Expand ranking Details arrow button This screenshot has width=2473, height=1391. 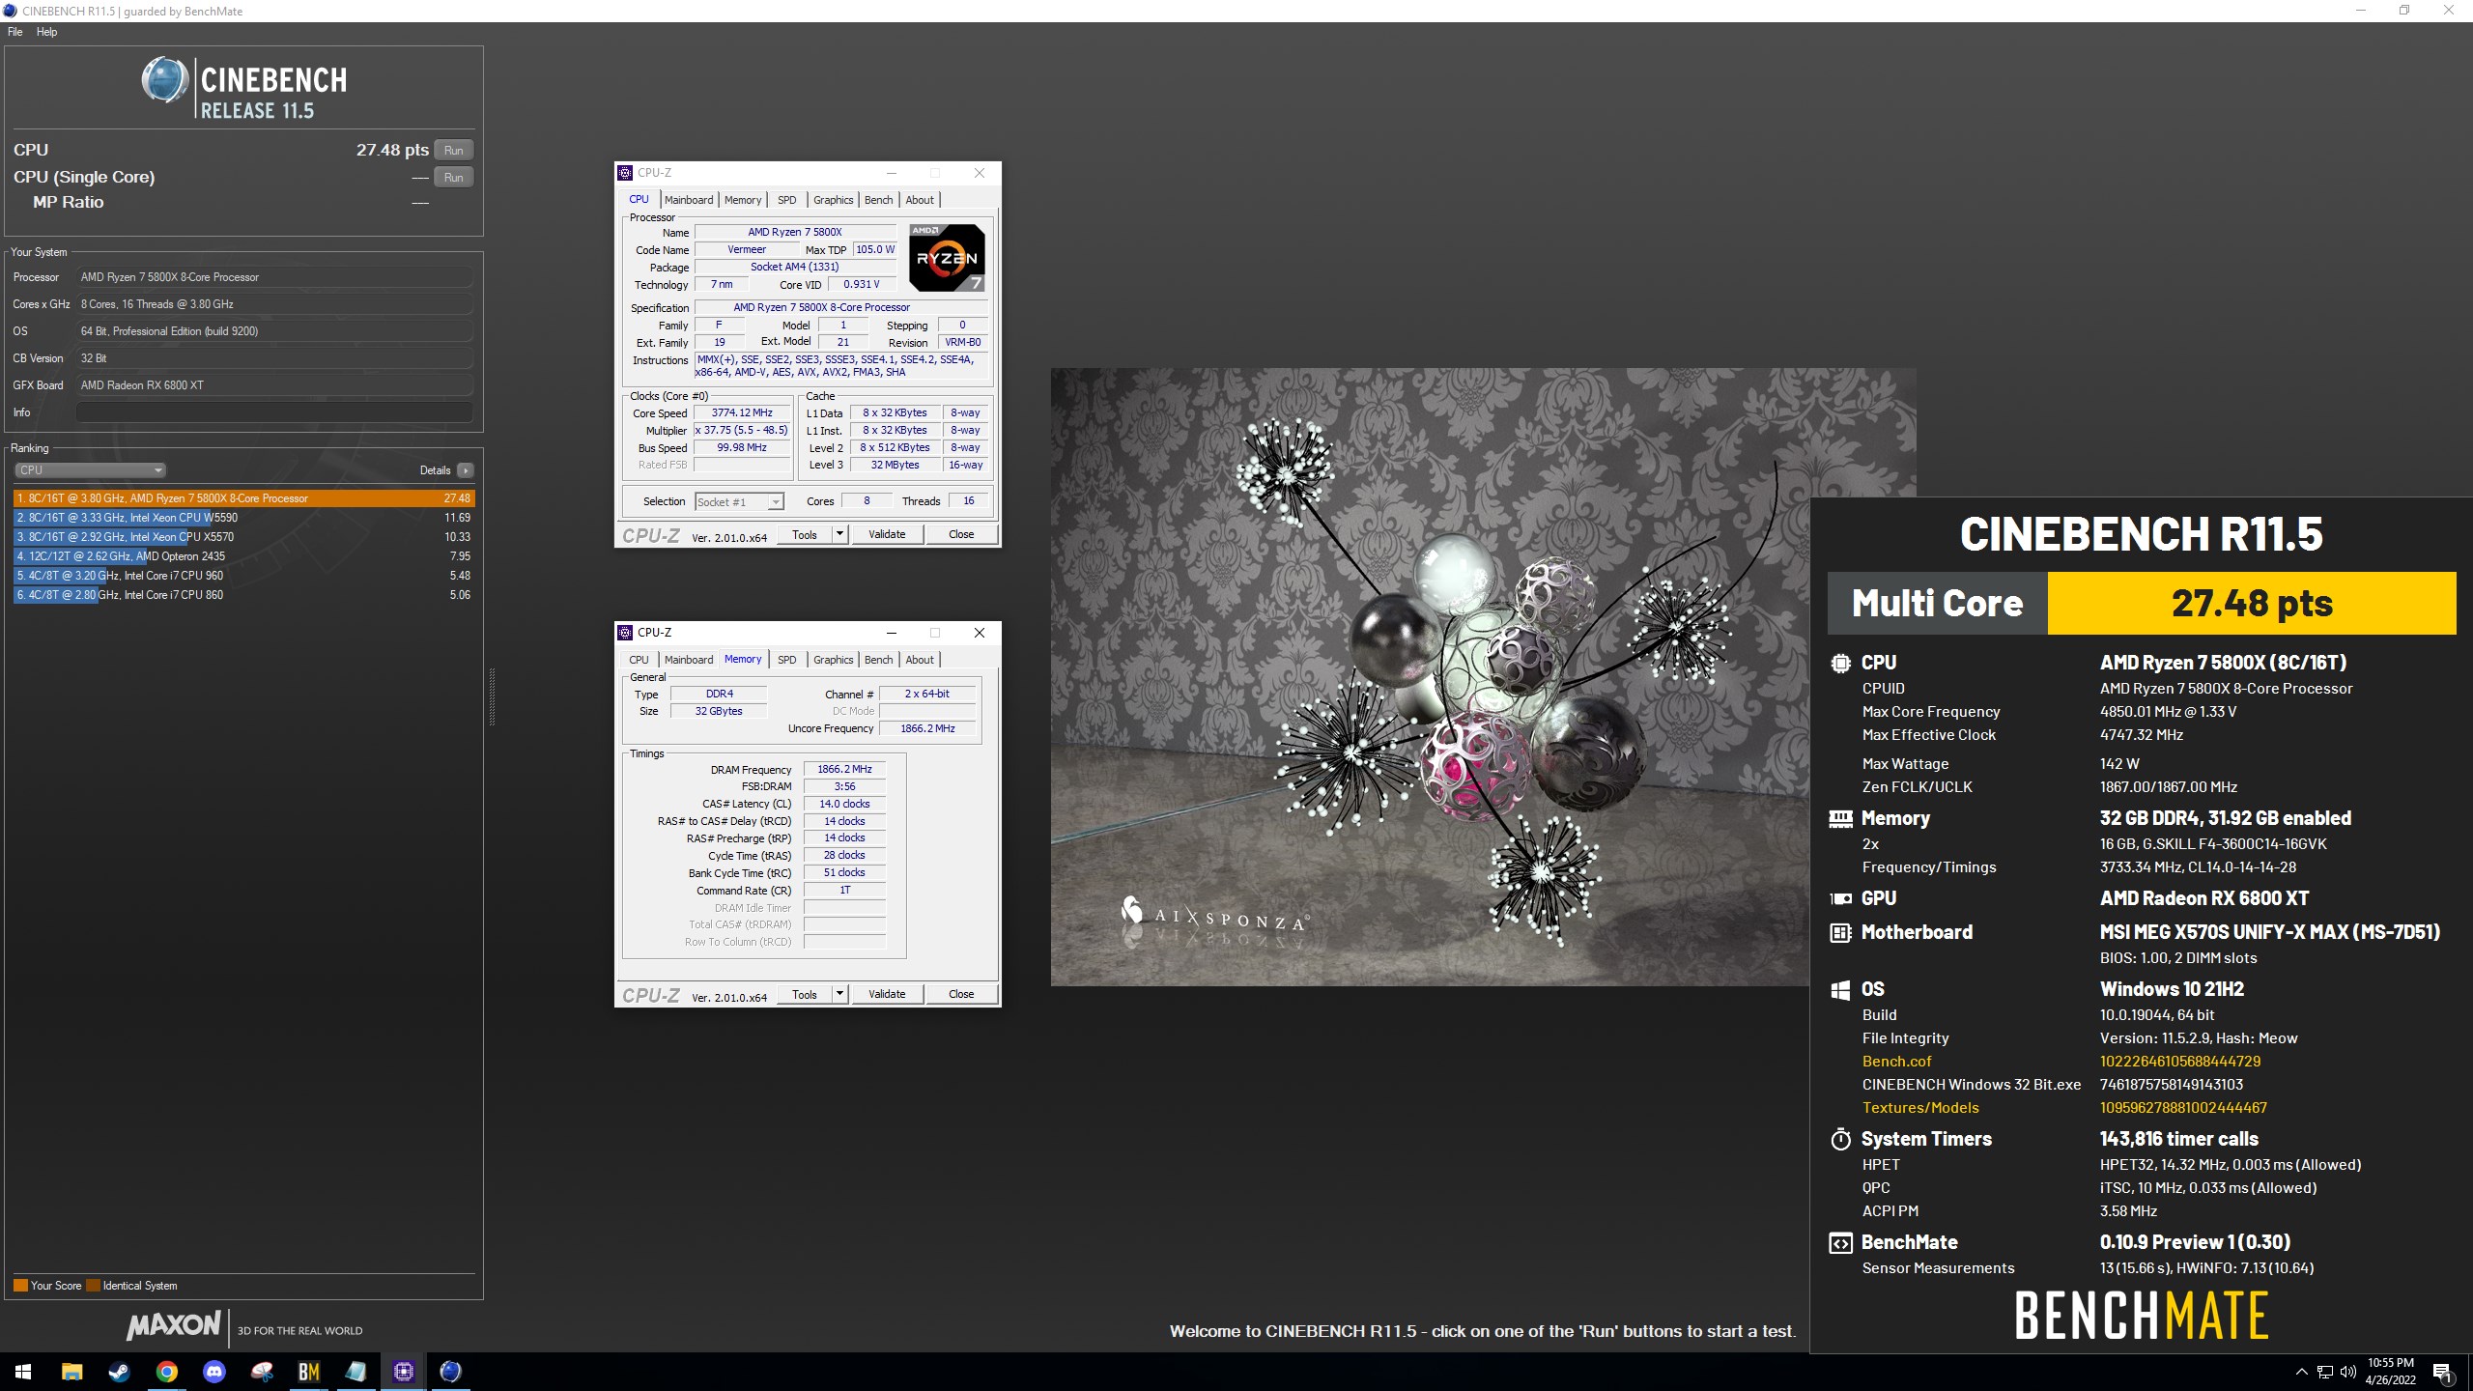(466, 470)
